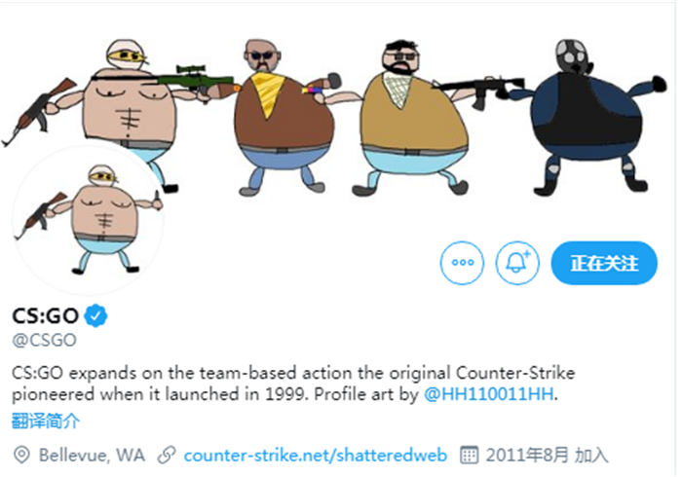Click the bearded character in the tan vest
This screenshot has height=477, width=682.
(x=413, y=117)
